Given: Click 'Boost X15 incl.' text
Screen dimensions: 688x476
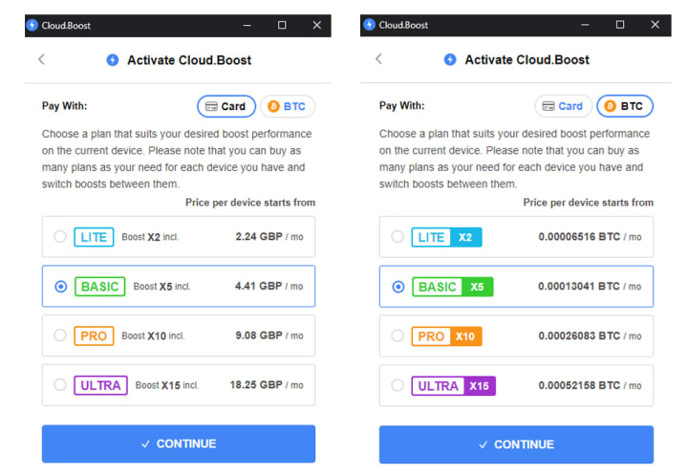Looking at the screenshot, I should pos(167,385).
